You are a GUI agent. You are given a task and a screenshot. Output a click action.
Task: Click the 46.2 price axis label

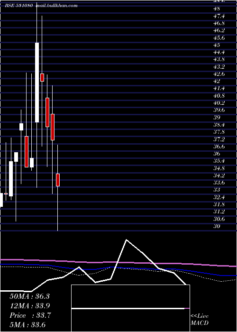point(219,30)
